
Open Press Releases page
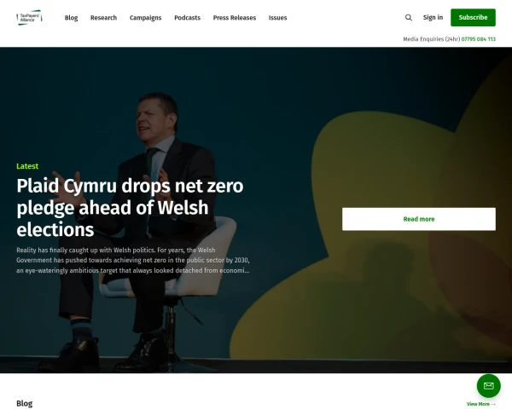point(235,18)
